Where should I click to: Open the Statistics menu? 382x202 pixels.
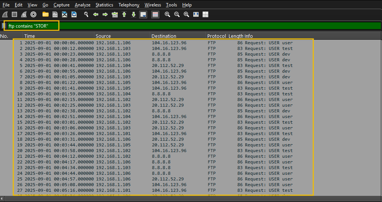pyautogui.click(x=104, y=5)
